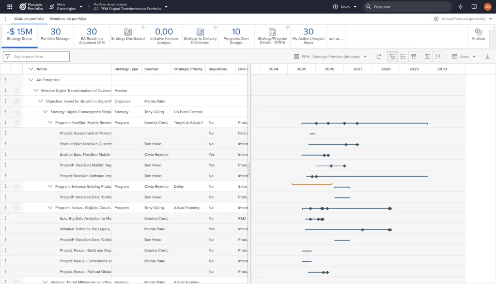Image resolution: width=496 pixels, height=284 pixels.
Task: Select the Visão do portfólio tab
Action: click(x=29, y=19)
